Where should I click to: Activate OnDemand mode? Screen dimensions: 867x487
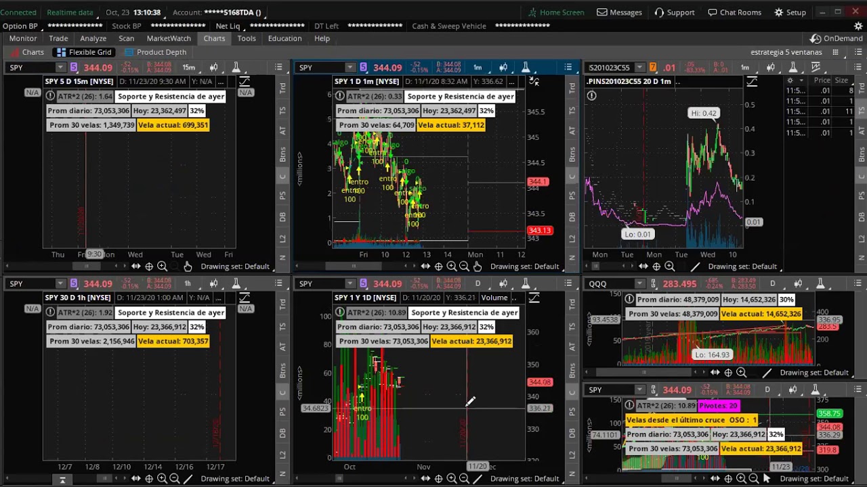pyautogui.click(x=837, y=39)
